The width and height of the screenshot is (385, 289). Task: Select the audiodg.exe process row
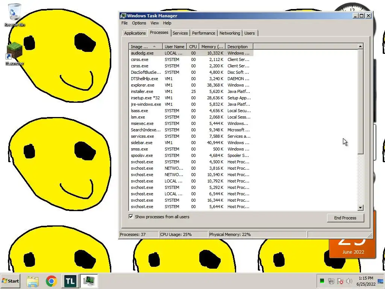[x=191, y=53]
